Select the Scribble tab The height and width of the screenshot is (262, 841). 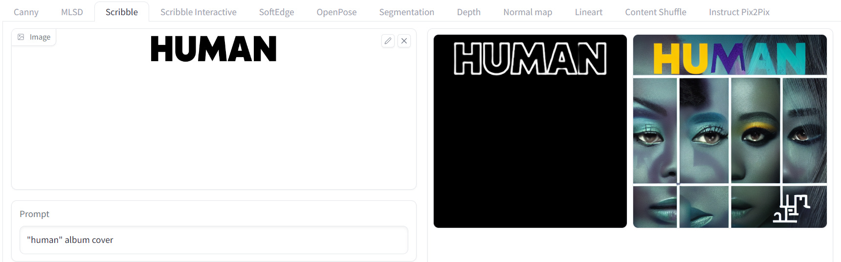click(122, 12)
